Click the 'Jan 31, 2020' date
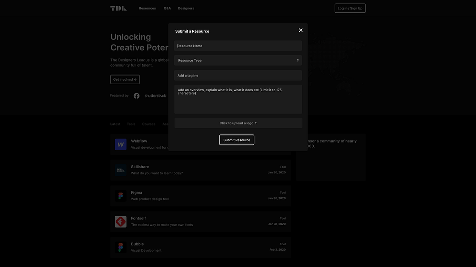 click(x=277, y=224)
